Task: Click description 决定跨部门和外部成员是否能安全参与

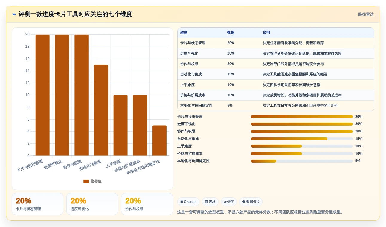Action: pos(293,64)
